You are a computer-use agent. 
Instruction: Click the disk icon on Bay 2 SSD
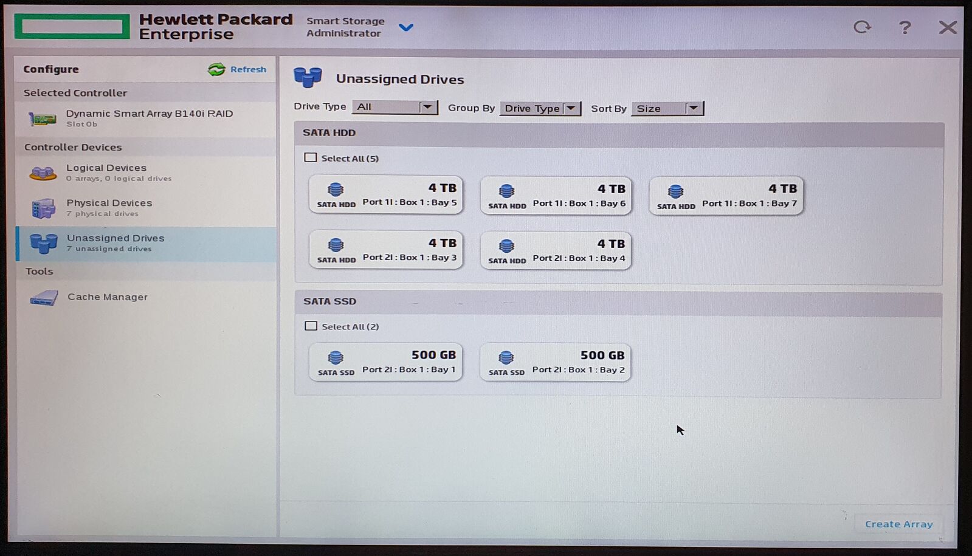(x=506, y=357)
